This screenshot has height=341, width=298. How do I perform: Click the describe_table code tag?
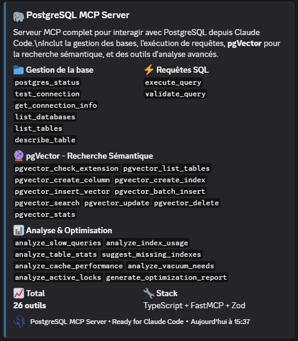[x=45, y=140]
